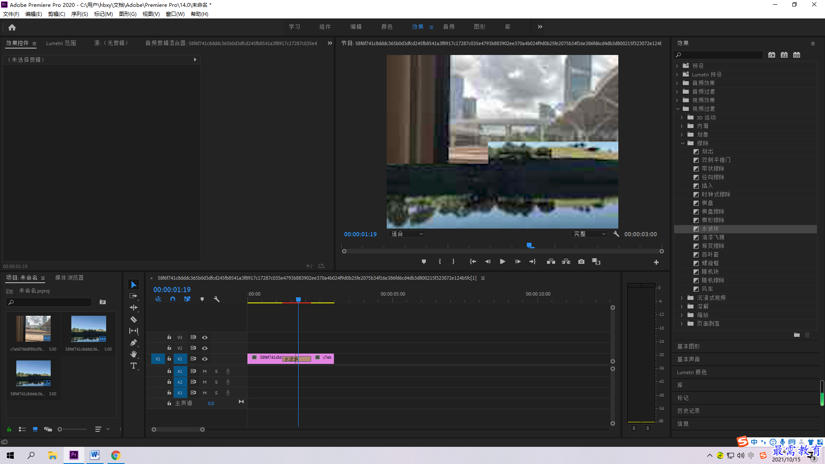Select the Track Select Forward tool

coord(134,296)
